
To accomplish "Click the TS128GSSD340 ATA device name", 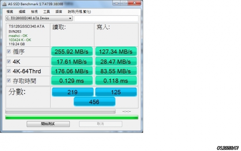I will pyautogui.click(x=27, y=26).
